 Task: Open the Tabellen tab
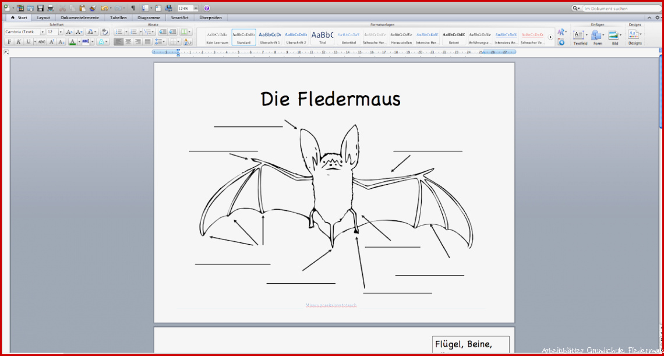[x=118, y=18]
